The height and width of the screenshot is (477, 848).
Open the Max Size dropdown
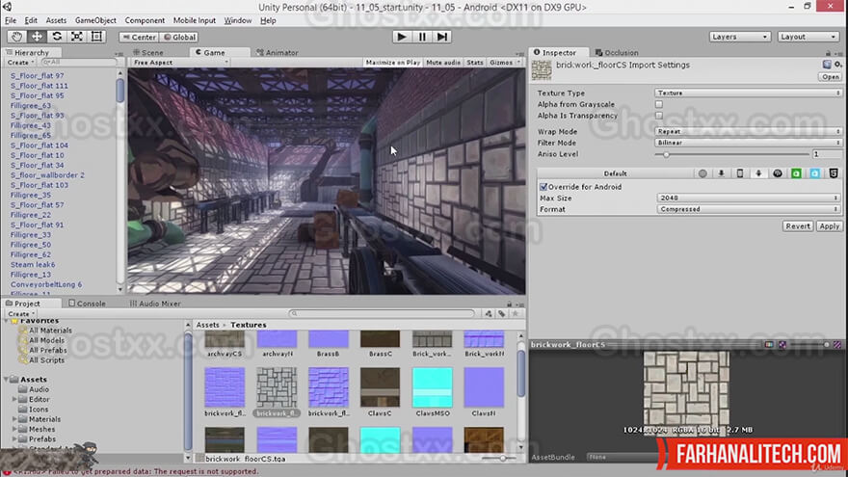point(749,198)
